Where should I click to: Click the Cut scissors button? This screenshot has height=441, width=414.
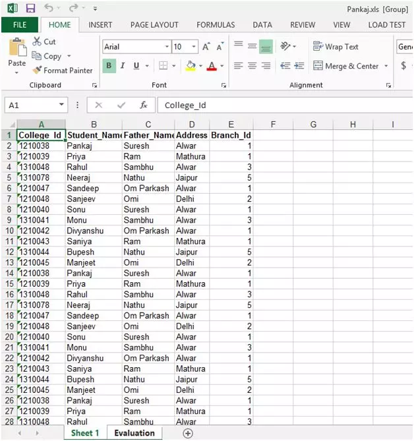44,42
